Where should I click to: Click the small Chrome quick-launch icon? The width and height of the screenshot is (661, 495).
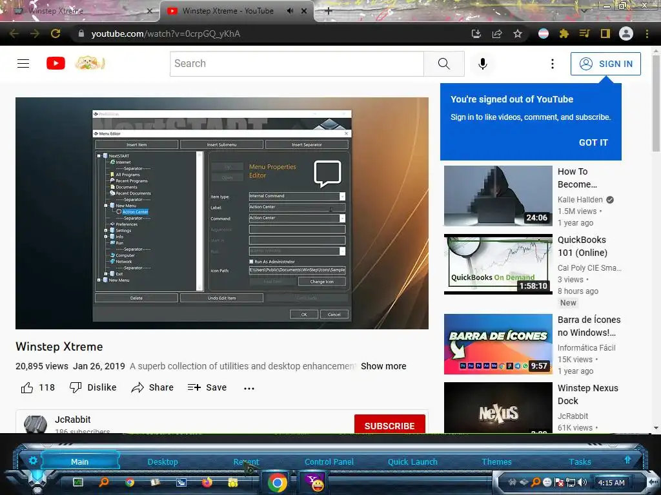130,482
